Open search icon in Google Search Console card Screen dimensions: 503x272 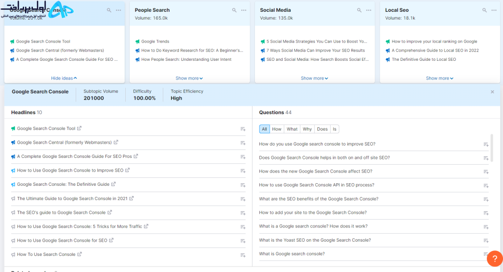(x=109, y=10)
